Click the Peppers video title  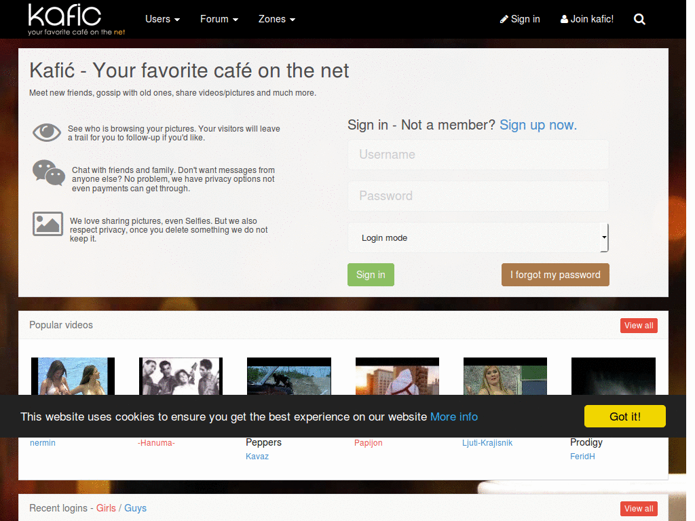(264, 442)
